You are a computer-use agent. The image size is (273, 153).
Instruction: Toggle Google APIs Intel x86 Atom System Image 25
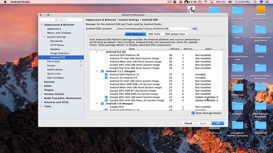coord(106,97)
